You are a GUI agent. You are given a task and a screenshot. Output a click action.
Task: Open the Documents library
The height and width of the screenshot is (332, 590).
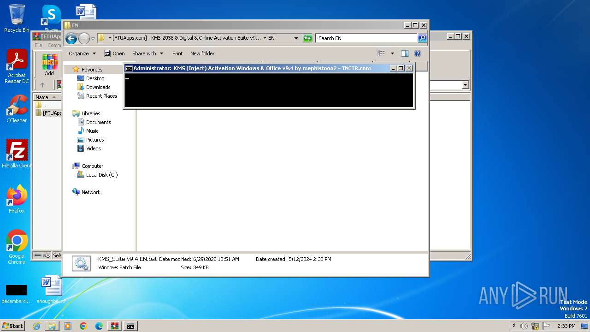pyautogui.click(x=94, y=122)
